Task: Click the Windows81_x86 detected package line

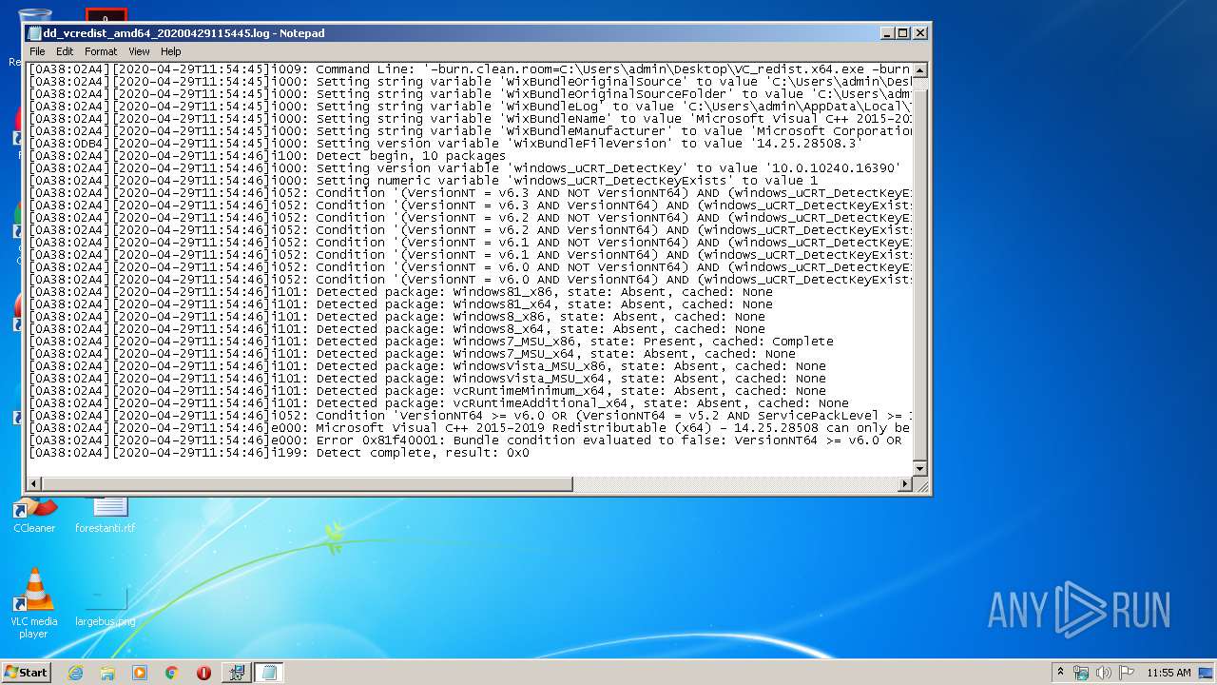Action: pyautogui.click(x=400, y=292)
